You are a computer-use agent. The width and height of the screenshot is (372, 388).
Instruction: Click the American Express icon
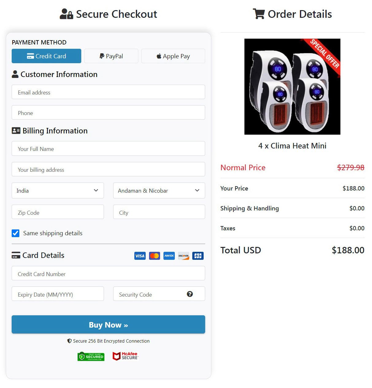coord(169,256)
